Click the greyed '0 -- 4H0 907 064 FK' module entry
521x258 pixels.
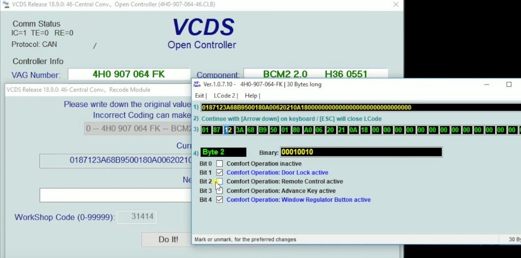[x=138, y=129]
